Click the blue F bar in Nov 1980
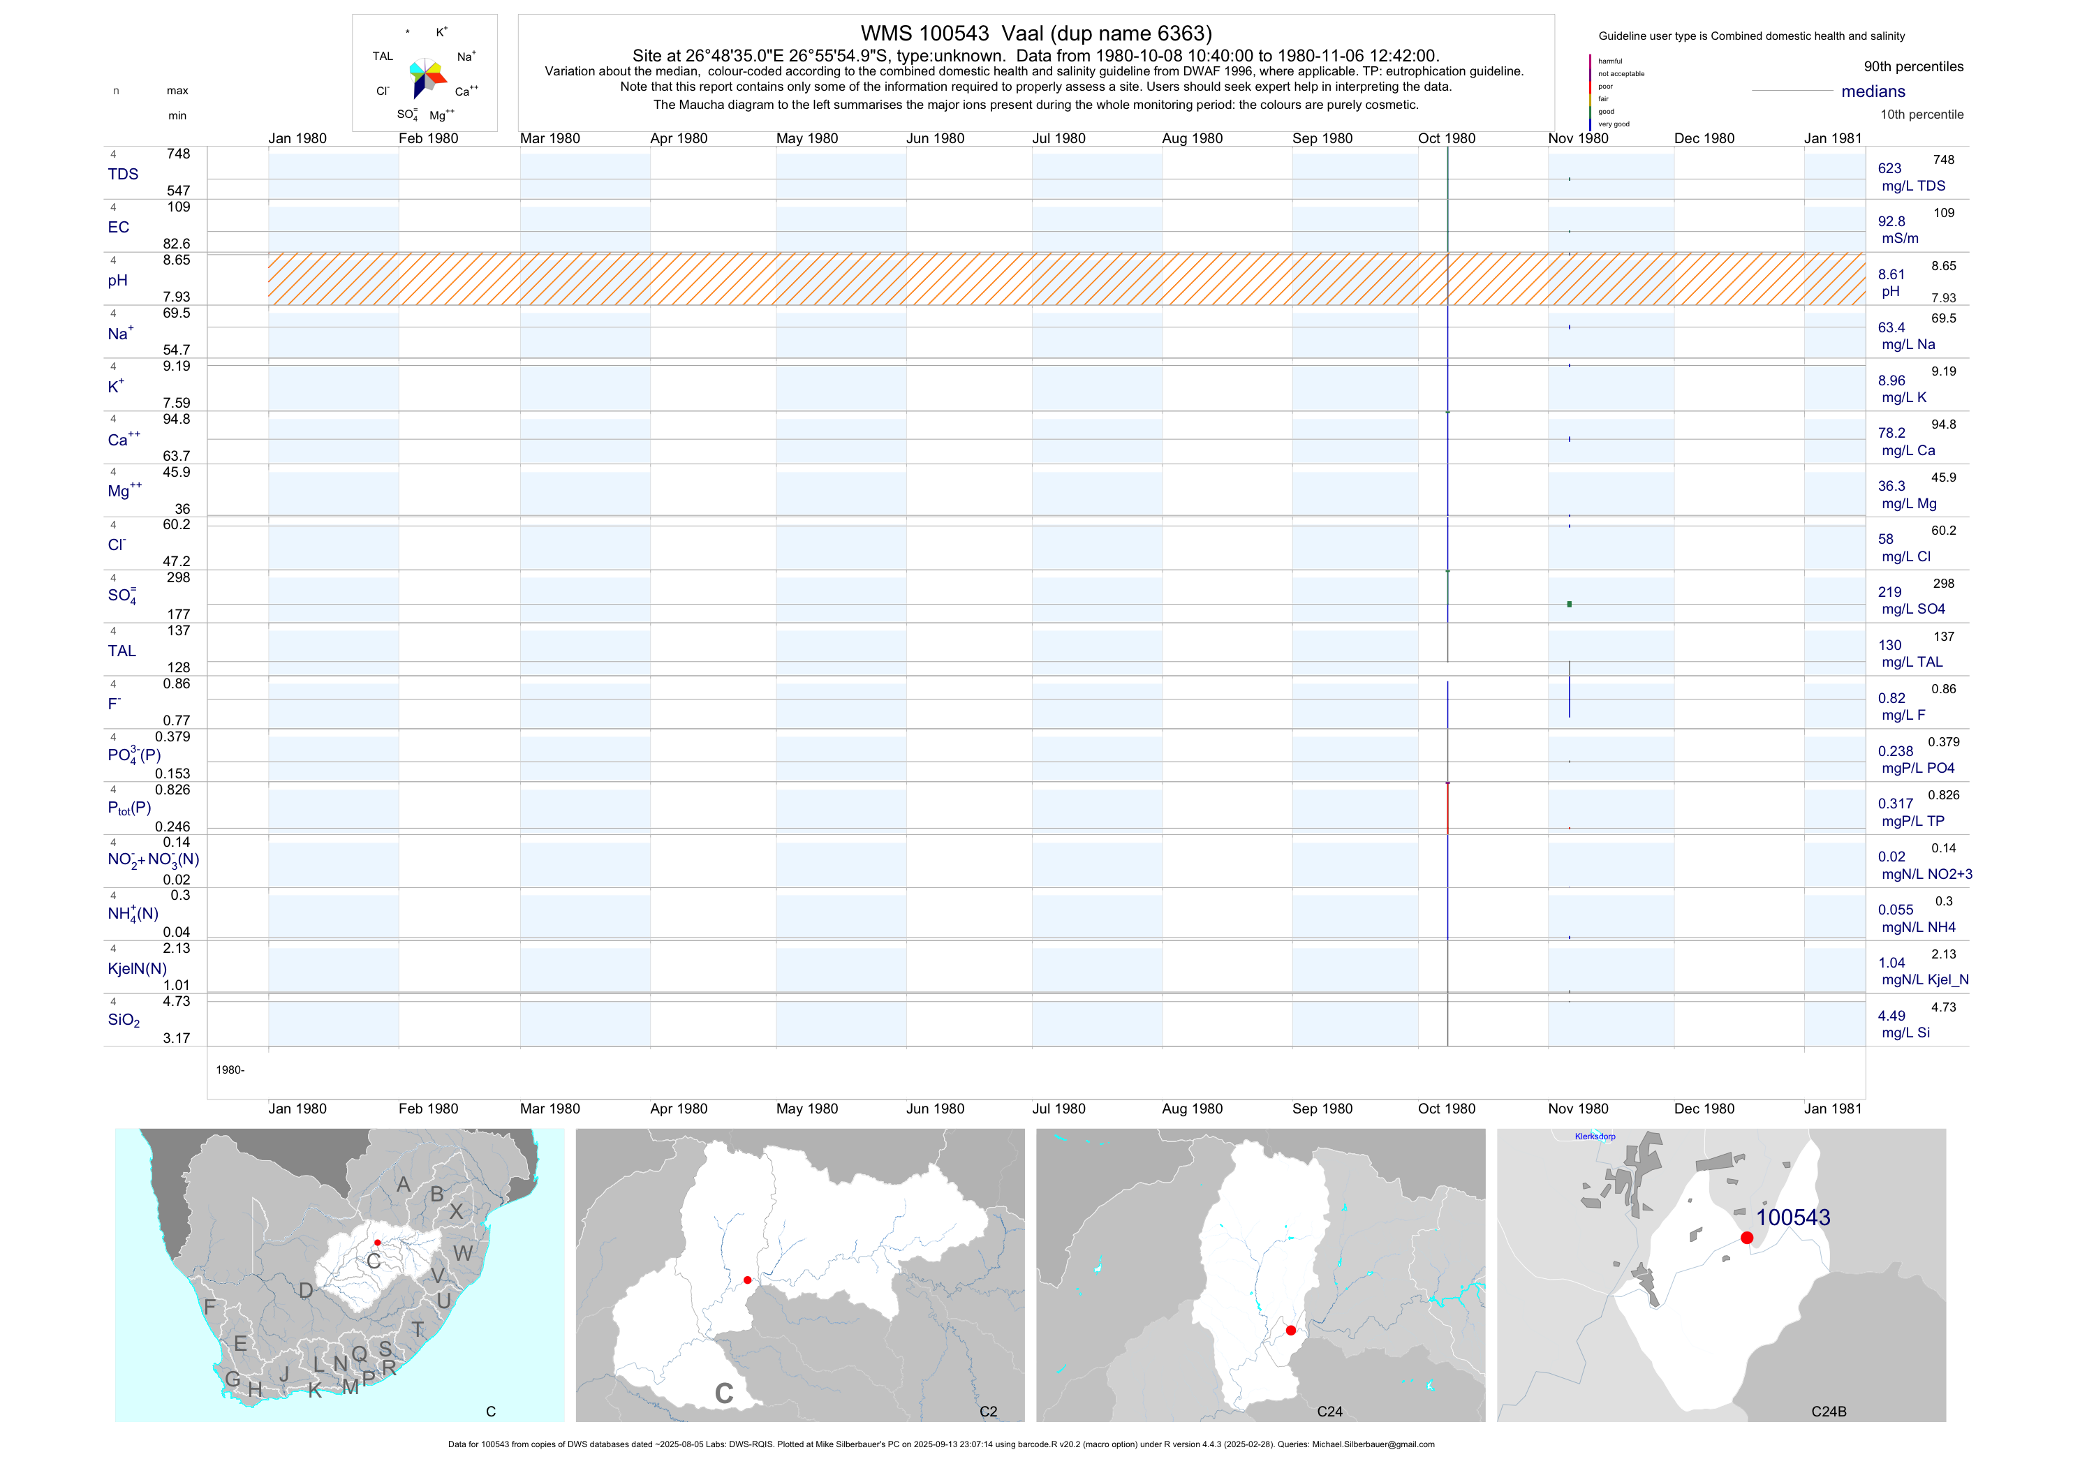The image size is (2073, 1466). click(x=1569, y=697)
